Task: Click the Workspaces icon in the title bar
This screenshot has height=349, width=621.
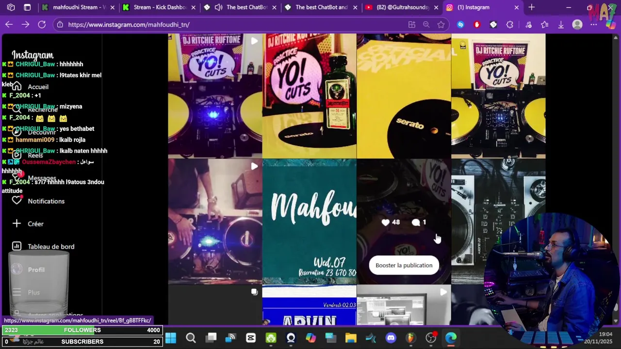Action: pos(11,7)
